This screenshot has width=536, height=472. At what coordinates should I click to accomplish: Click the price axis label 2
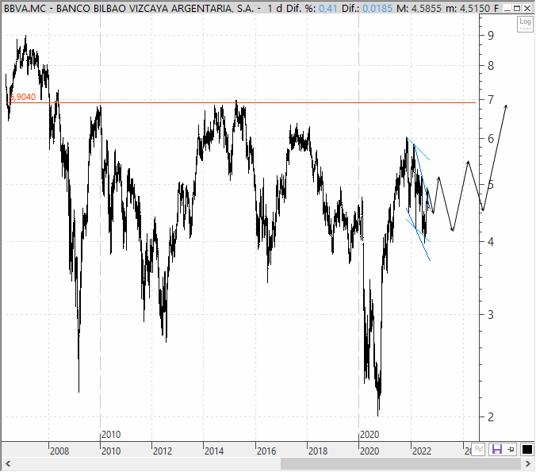pyautogui.click(x=491, y=417)
